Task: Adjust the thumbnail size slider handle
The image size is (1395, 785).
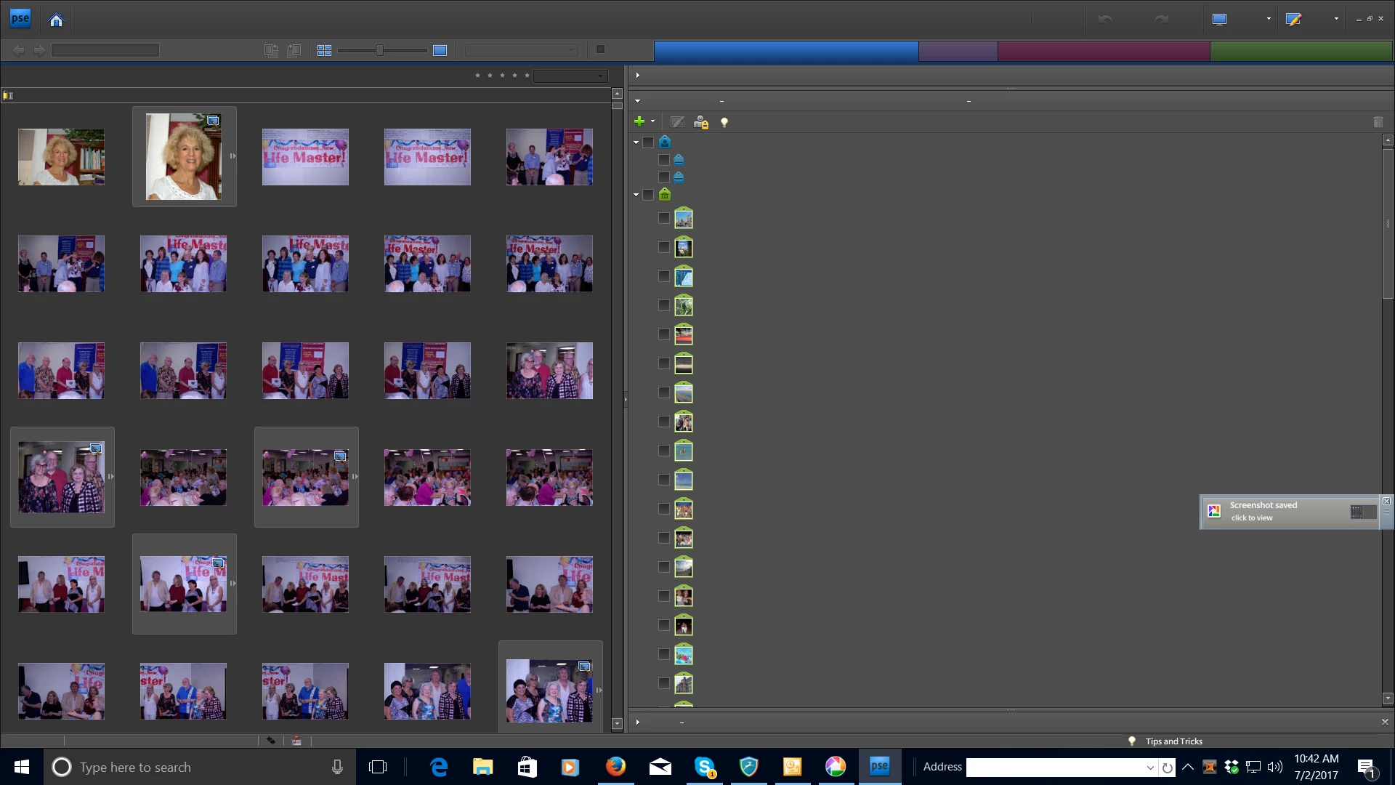Action: (x=379, y=50)
